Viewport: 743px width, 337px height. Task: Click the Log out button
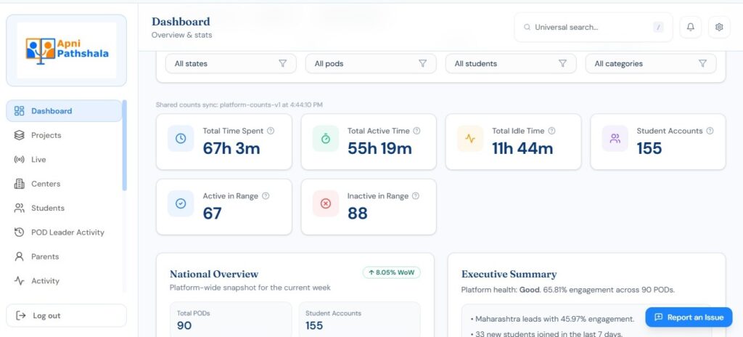pyautogui.click(x=66, y=316)
